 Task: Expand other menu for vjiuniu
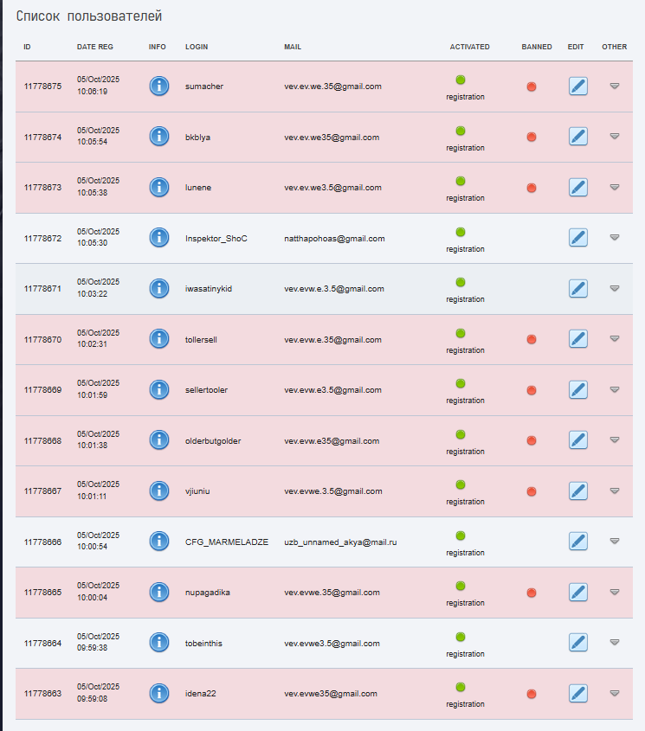click(615, 491)
